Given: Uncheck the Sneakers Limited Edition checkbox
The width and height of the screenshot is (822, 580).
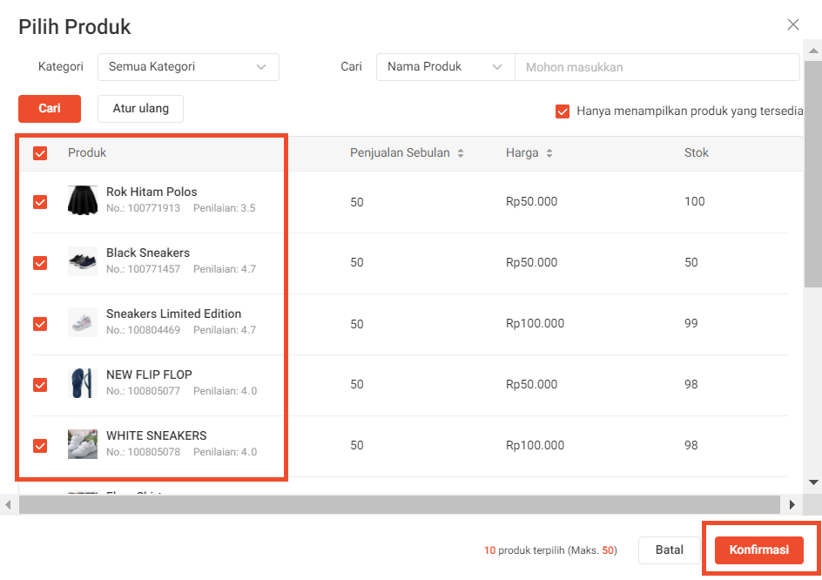Looking at the screenshot, I should [40, 324].
